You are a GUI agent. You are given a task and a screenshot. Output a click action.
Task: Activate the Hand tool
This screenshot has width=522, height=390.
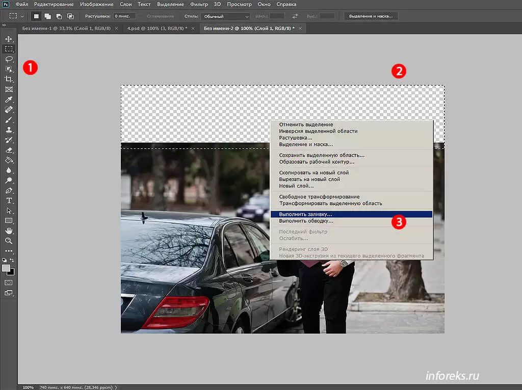click(9, 231)
